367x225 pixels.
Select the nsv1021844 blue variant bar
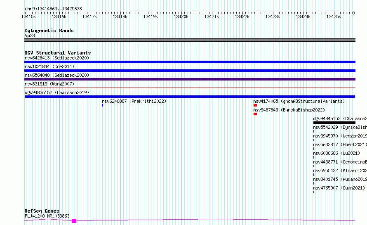click(190, 71)
